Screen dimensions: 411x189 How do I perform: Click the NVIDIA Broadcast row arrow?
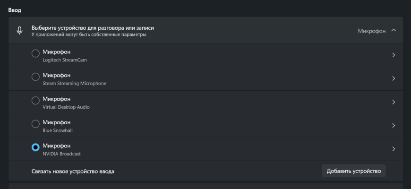[393, 149]
